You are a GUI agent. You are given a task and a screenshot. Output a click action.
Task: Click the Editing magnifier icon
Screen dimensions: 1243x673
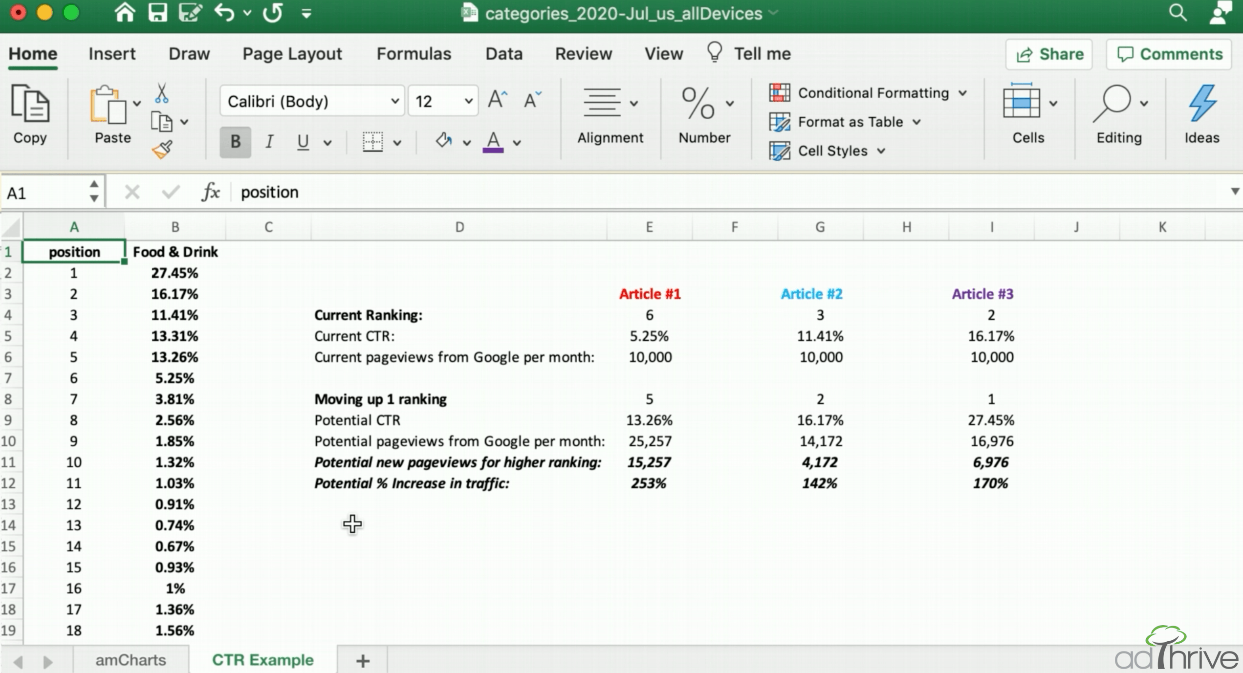[1112, 103]
